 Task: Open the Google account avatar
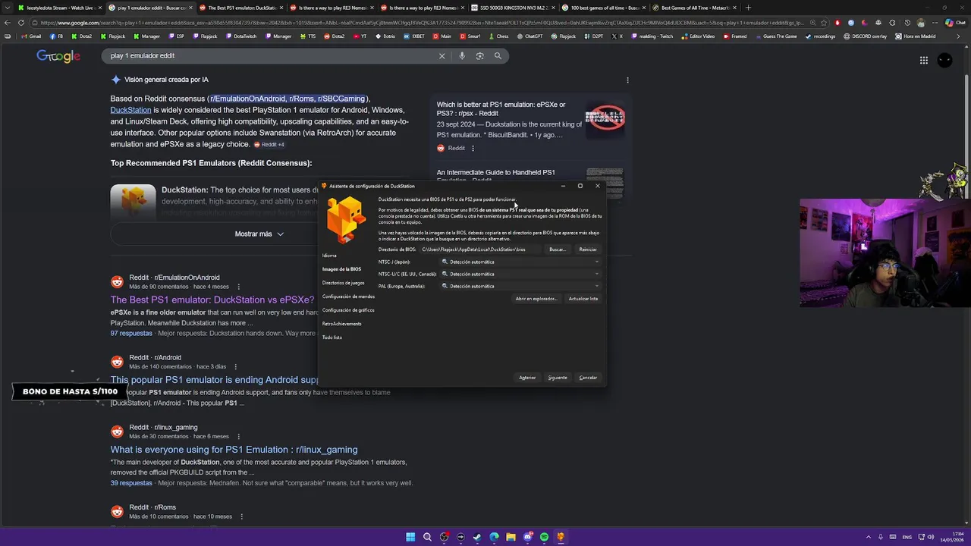(944, 60)
